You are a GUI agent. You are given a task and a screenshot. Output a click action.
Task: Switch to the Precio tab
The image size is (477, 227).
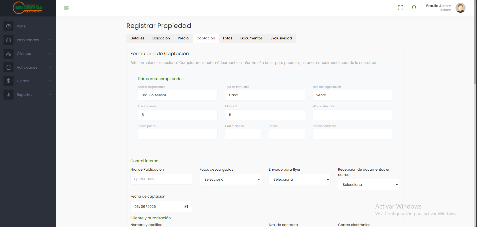(183, 38)
